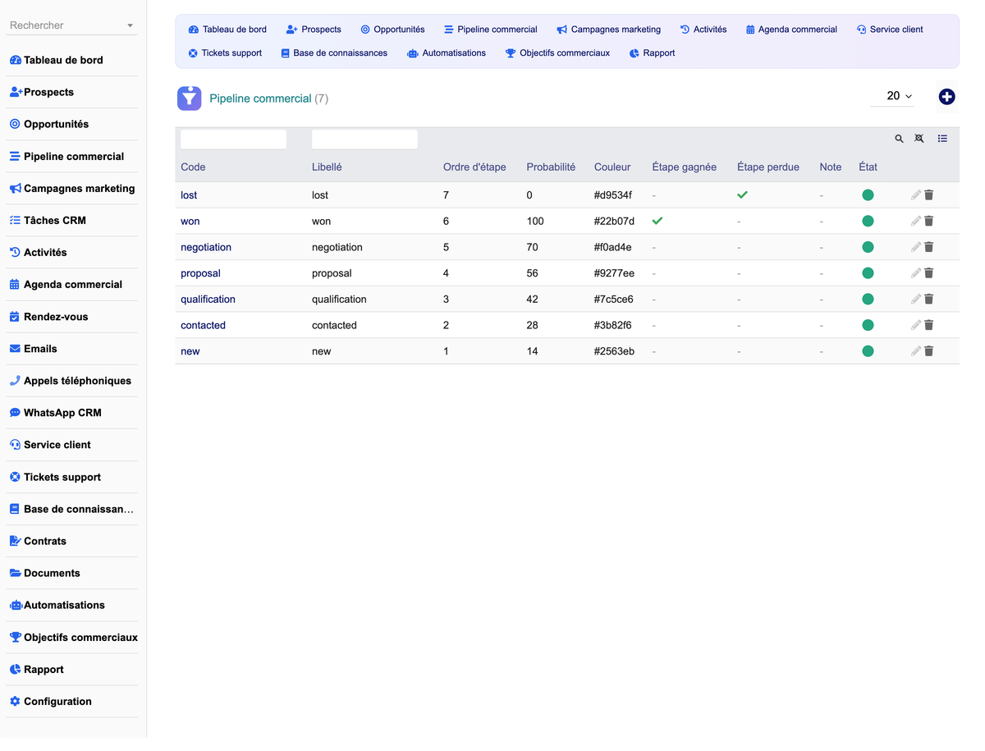Delete the negotiation stage trash icon

pyautogui.click(x=929, y=247)
